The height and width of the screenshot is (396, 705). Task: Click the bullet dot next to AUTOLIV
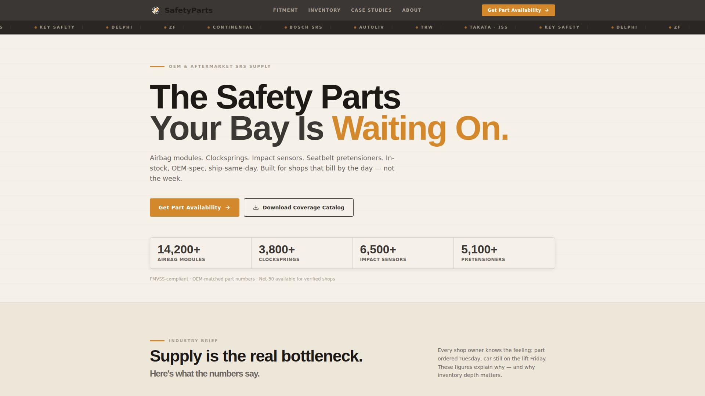click(x=354, y=27)
